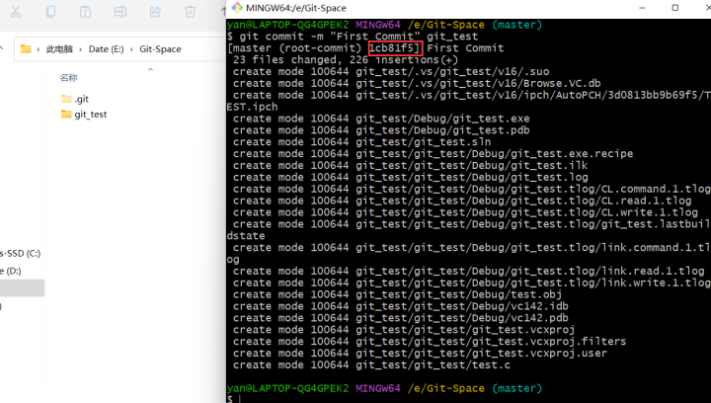Select the git_test folder icon
This screenshot has width=711, height=403.
coord(66,115)
